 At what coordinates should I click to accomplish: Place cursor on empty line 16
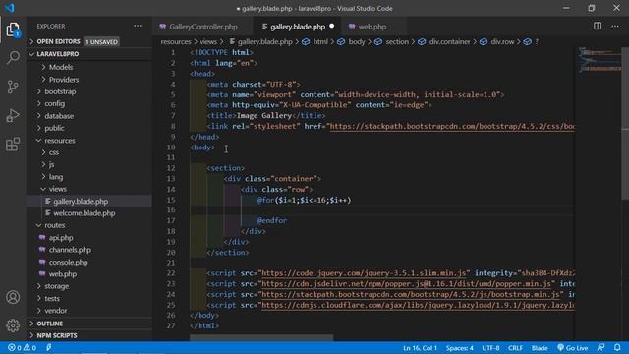(x=381, y=209)
